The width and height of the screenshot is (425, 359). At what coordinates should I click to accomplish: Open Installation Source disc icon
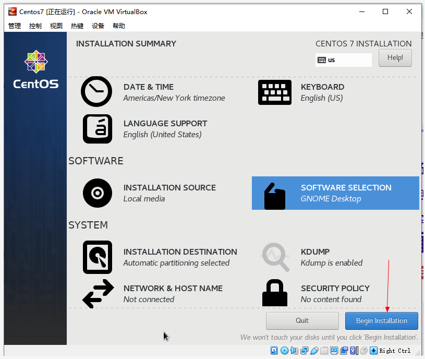click(x=98, y=193)
